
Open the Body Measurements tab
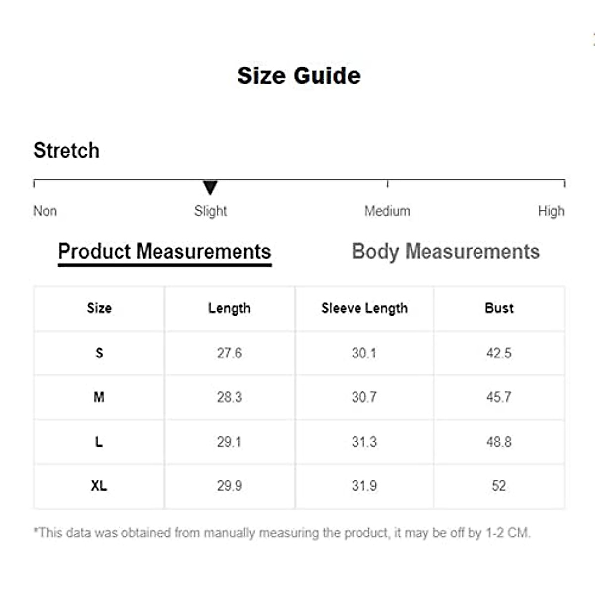pos(445,252)
